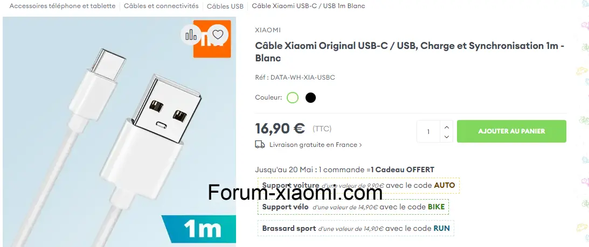Select the black color swatch
Image resolution: width=589 pixels, height=247 pixels.
(x=310, y=97)
